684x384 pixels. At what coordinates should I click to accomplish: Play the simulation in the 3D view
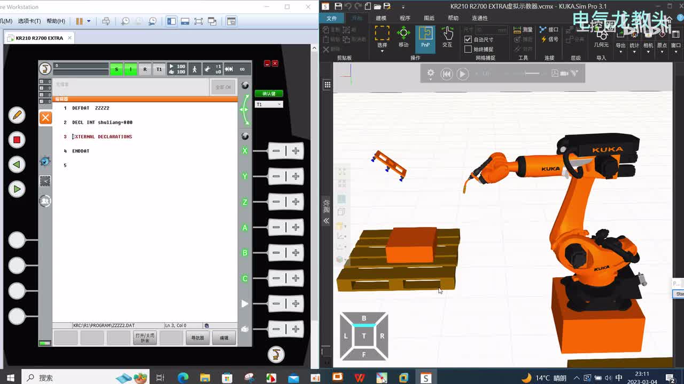pos(463,74)
